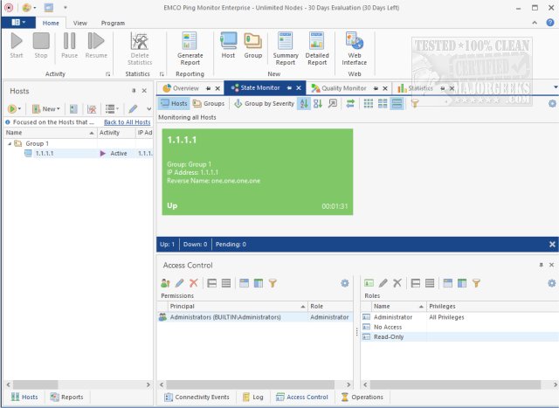Screen dimensions: 559x408
Task: Expand Hosts panel toolbar overflow chevron
Action: click(148, 109)
